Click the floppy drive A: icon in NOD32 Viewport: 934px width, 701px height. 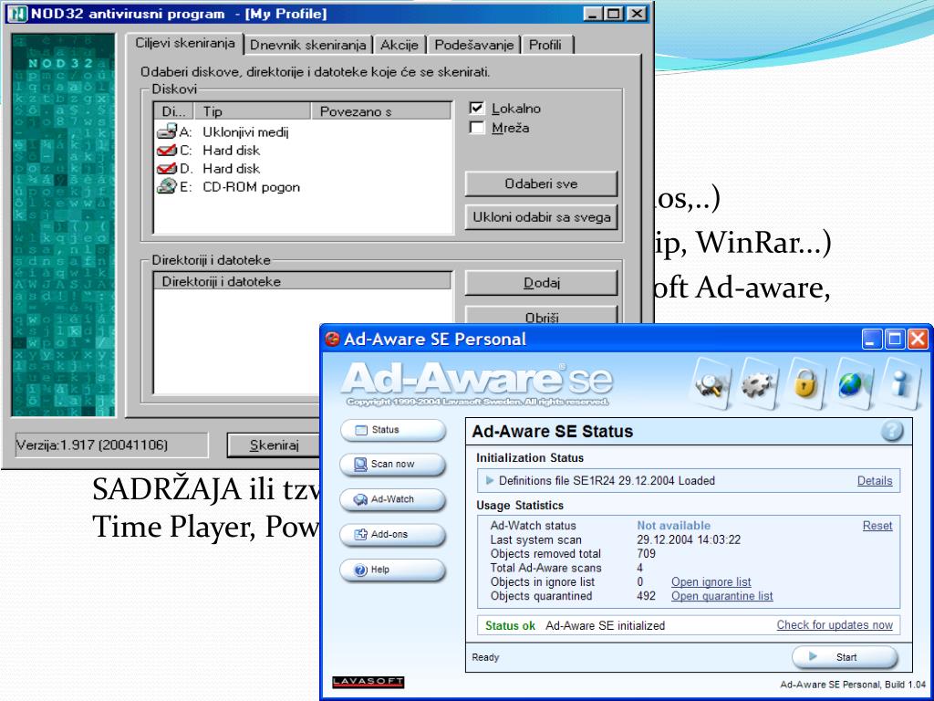(166, 131)
